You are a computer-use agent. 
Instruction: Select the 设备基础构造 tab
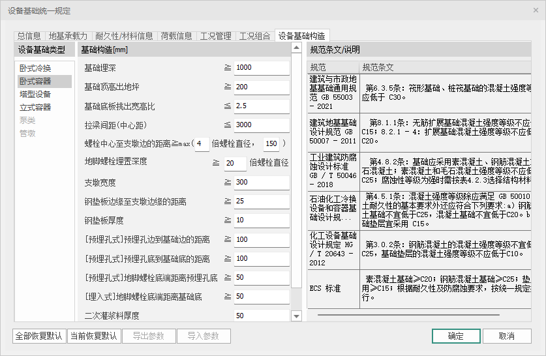pos(302,35)
